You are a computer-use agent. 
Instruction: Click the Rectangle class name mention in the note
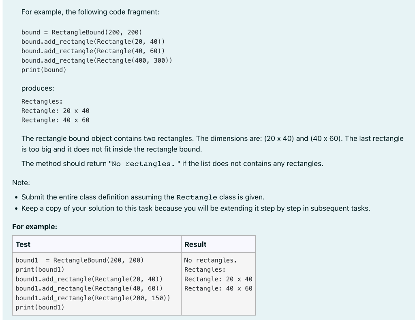(196, 197)
